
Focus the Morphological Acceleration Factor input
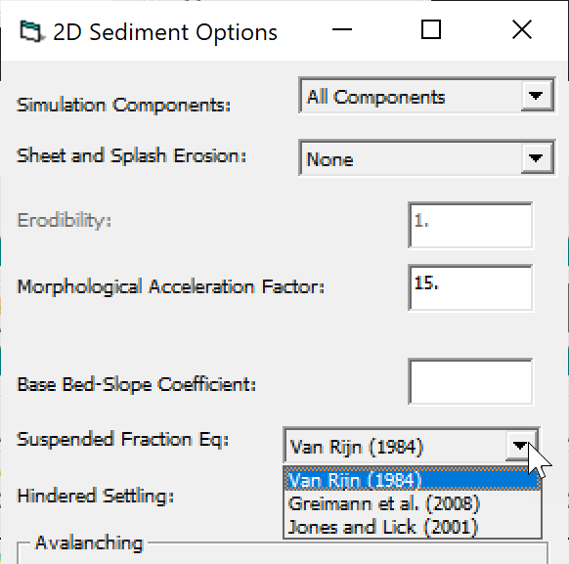click(470, 287)
